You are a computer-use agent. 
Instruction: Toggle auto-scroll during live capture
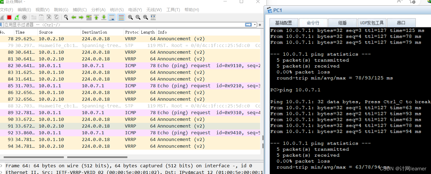[x=111, y=17]
